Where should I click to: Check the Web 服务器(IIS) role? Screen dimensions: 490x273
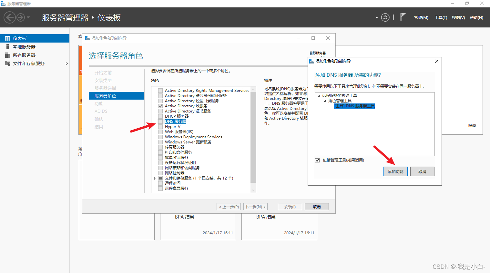[x=160, y=132]
